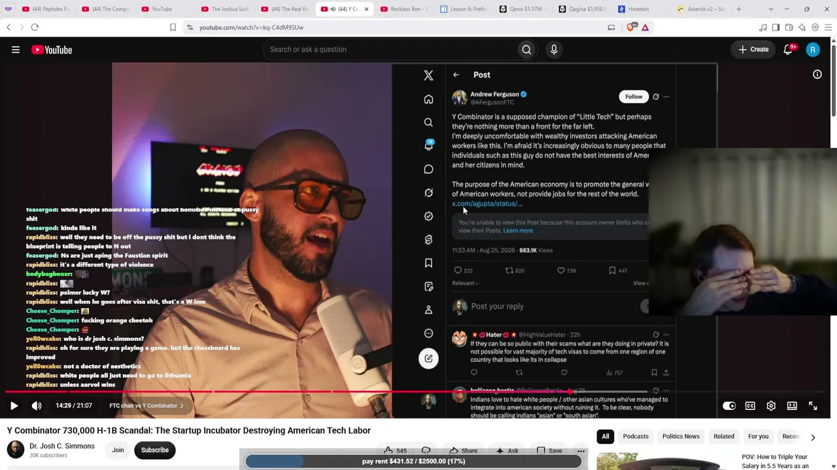Select the Politics News filter chip
The height and width of the screenshot is (470, 837).
click(x=681, y=436)
